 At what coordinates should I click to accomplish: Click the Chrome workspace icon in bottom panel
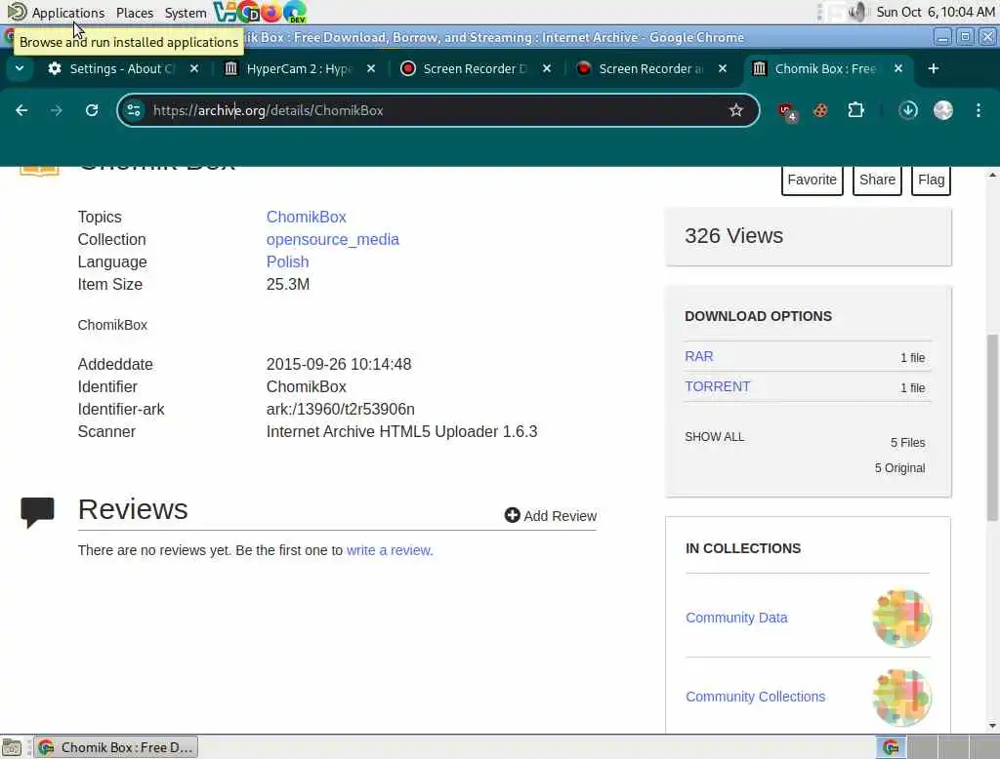click(891, 747)
